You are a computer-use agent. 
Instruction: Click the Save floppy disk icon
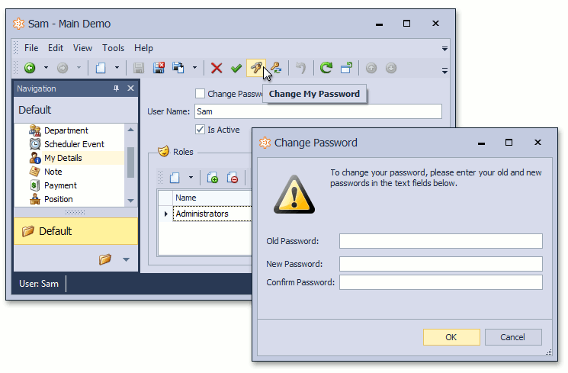(x=138, y=68)
